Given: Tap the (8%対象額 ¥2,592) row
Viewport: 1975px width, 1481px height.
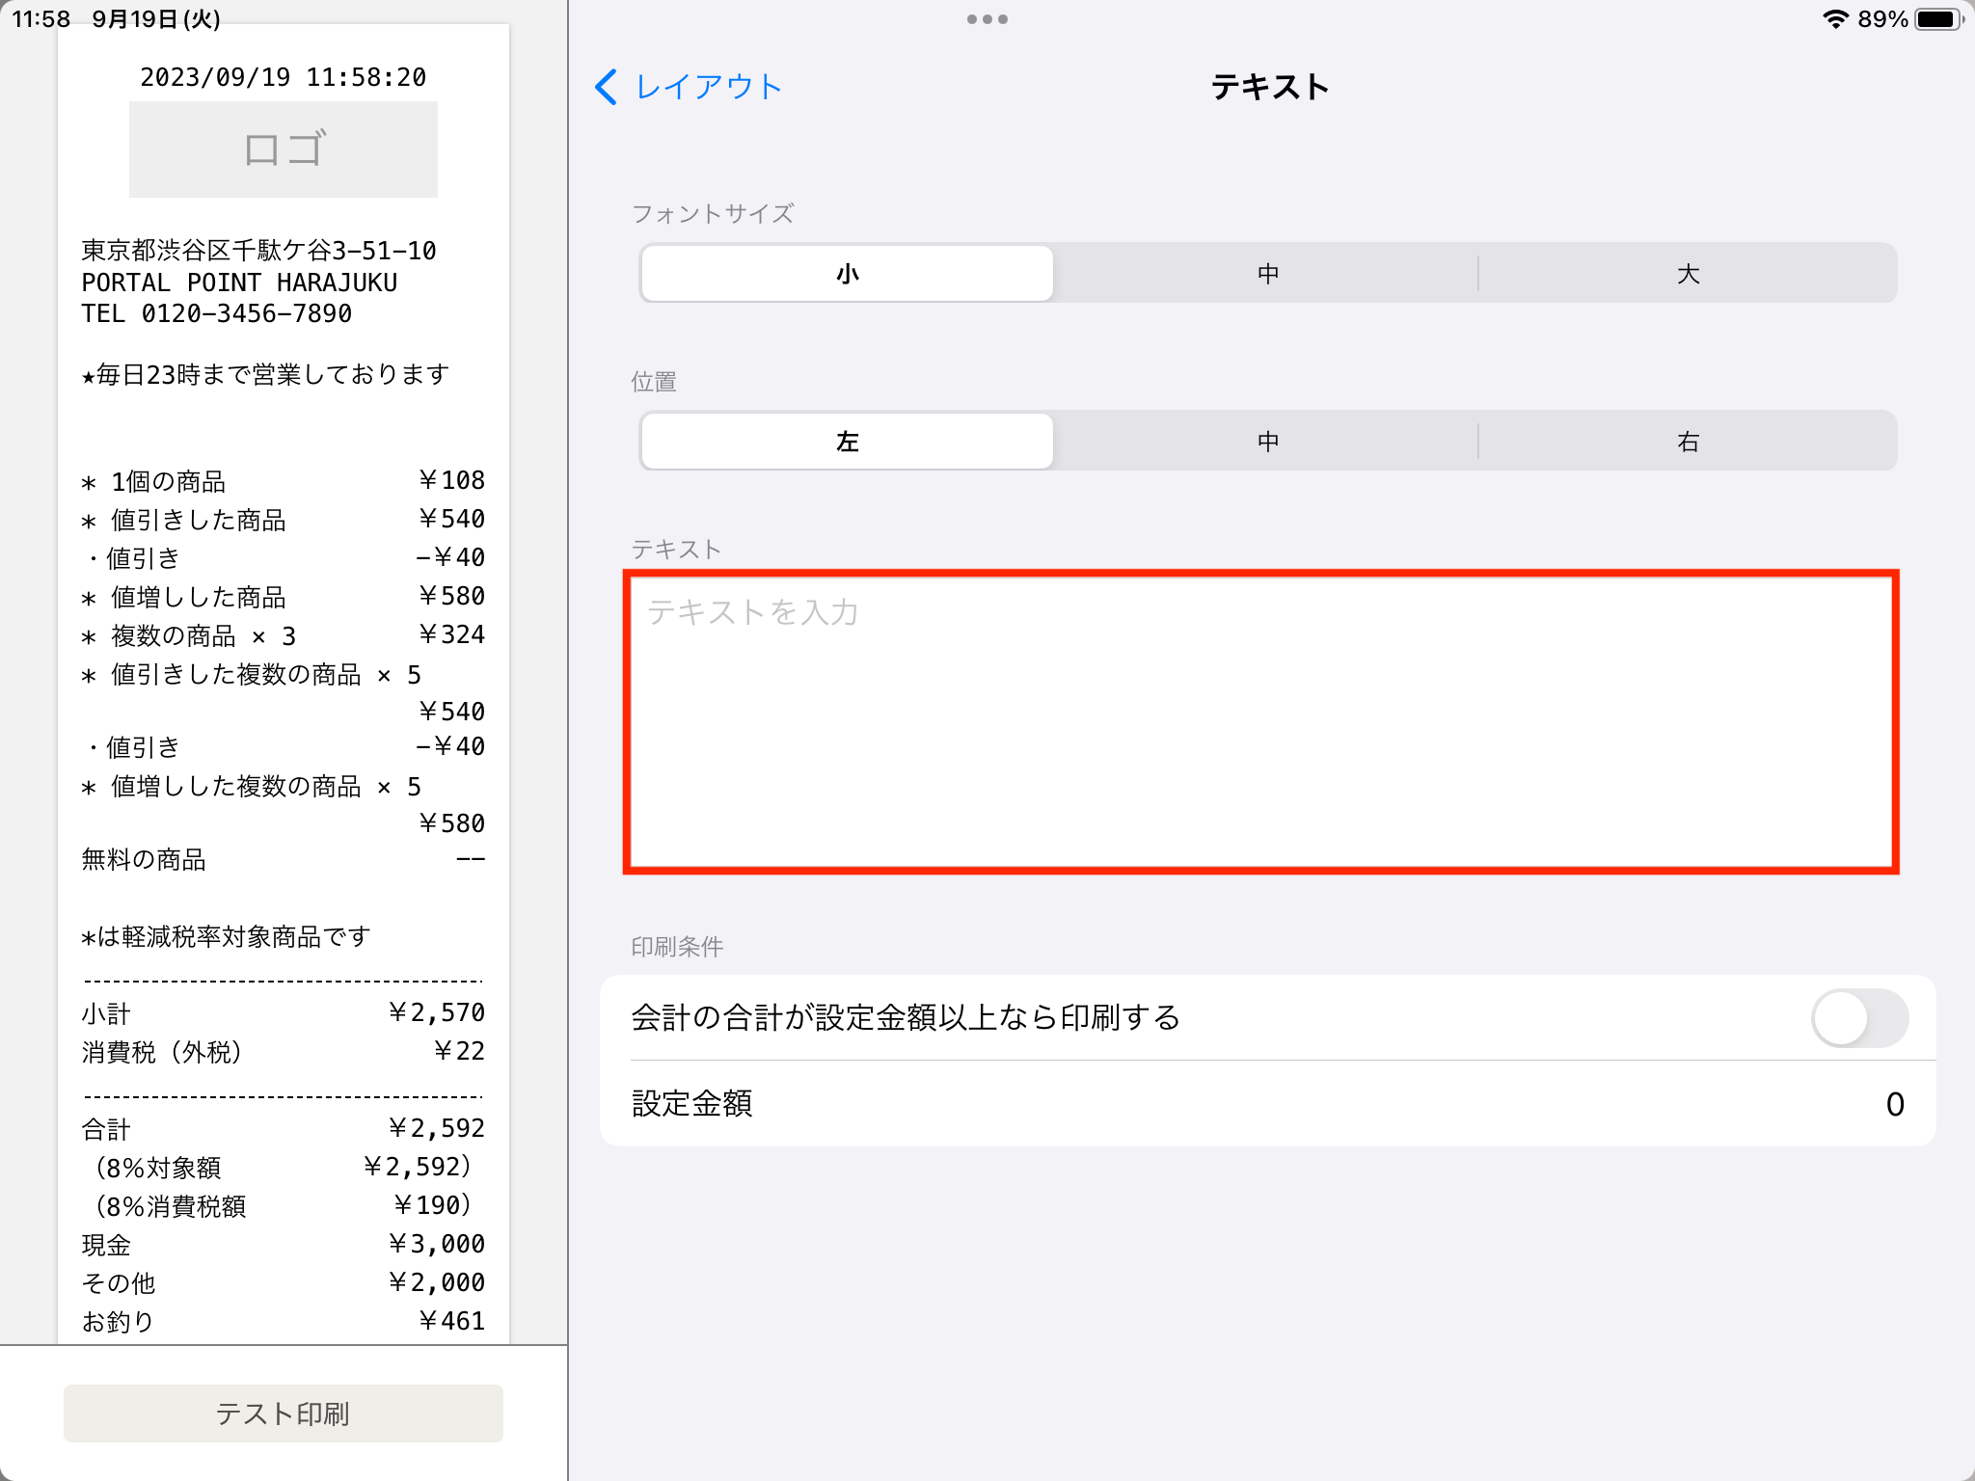Looking at the screenshot, I should [x=284, y=1167].
